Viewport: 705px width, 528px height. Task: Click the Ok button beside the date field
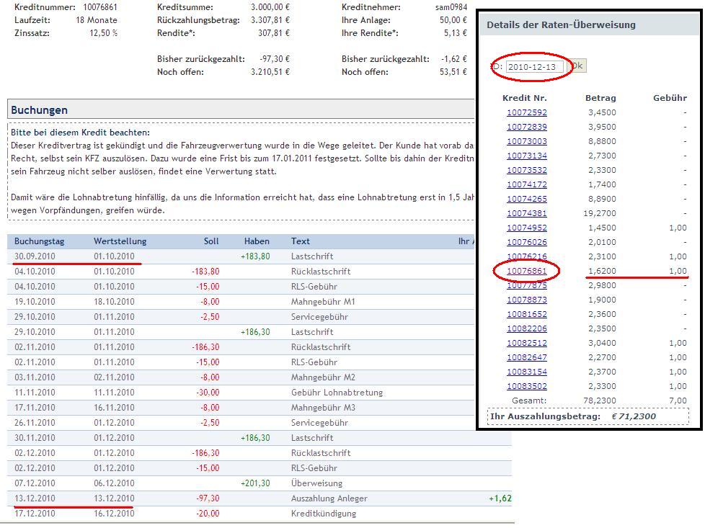tap(577, 66)
